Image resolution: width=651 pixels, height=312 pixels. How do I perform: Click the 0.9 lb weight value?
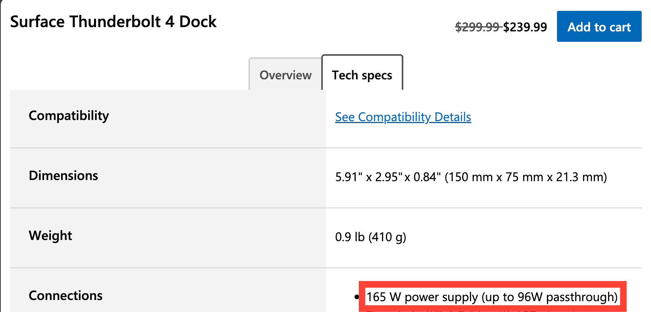tap(350, 237)
